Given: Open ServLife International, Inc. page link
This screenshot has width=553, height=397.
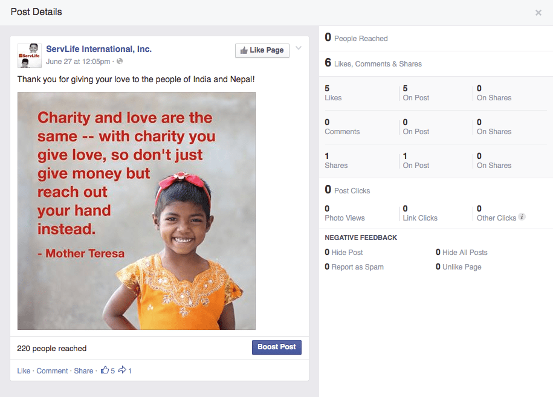Looking at the screenshot, I should [99, 49].
